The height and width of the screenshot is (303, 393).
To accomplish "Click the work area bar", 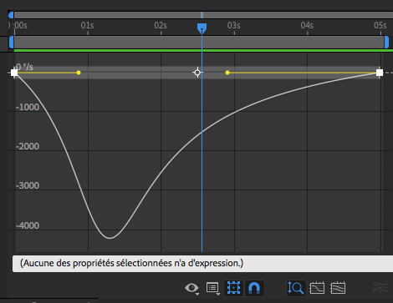I will tap(199, 43).
